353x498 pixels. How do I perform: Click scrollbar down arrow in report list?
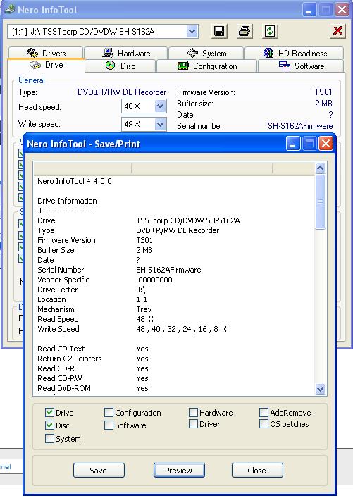pos(321,389)
